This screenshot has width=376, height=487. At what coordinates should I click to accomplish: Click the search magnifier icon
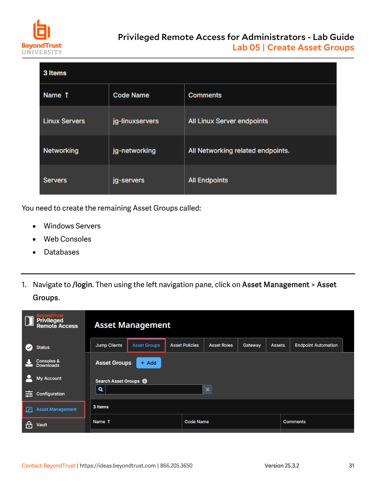(101, 389)
